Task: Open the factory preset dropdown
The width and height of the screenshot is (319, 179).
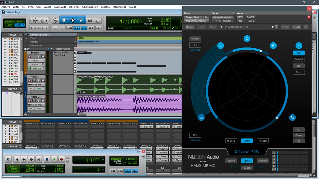Action: tap(223, 17)
